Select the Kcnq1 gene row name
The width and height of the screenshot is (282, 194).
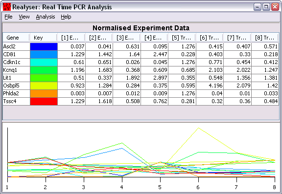(10, 70)
